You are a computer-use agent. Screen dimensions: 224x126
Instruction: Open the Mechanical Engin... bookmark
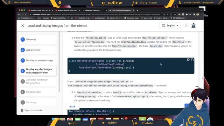click(132, 18)
